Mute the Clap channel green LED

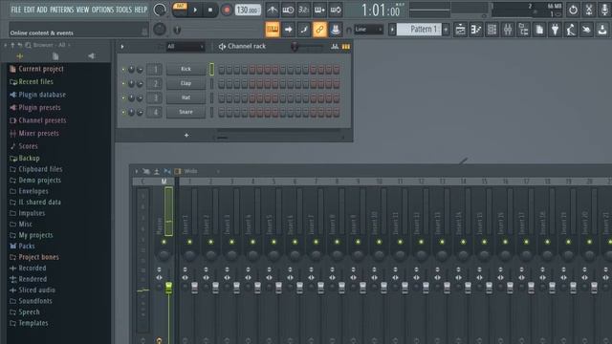[x=123, y=84]
